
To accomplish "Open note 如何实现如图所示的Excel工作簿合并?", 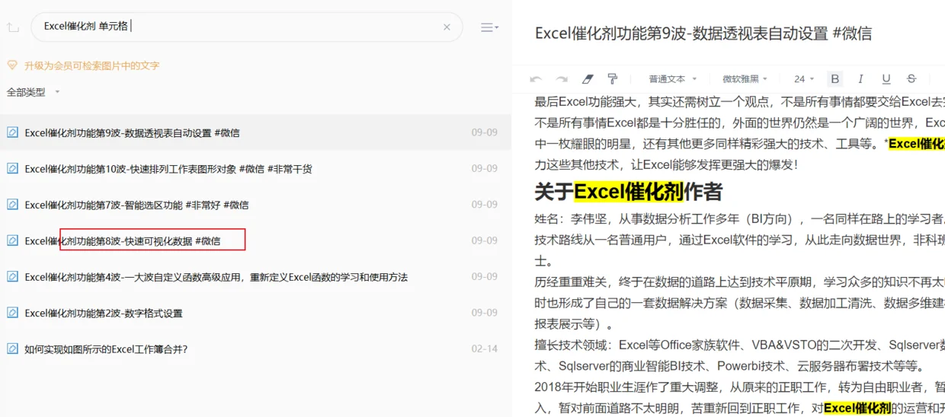I will pos(255,349).
